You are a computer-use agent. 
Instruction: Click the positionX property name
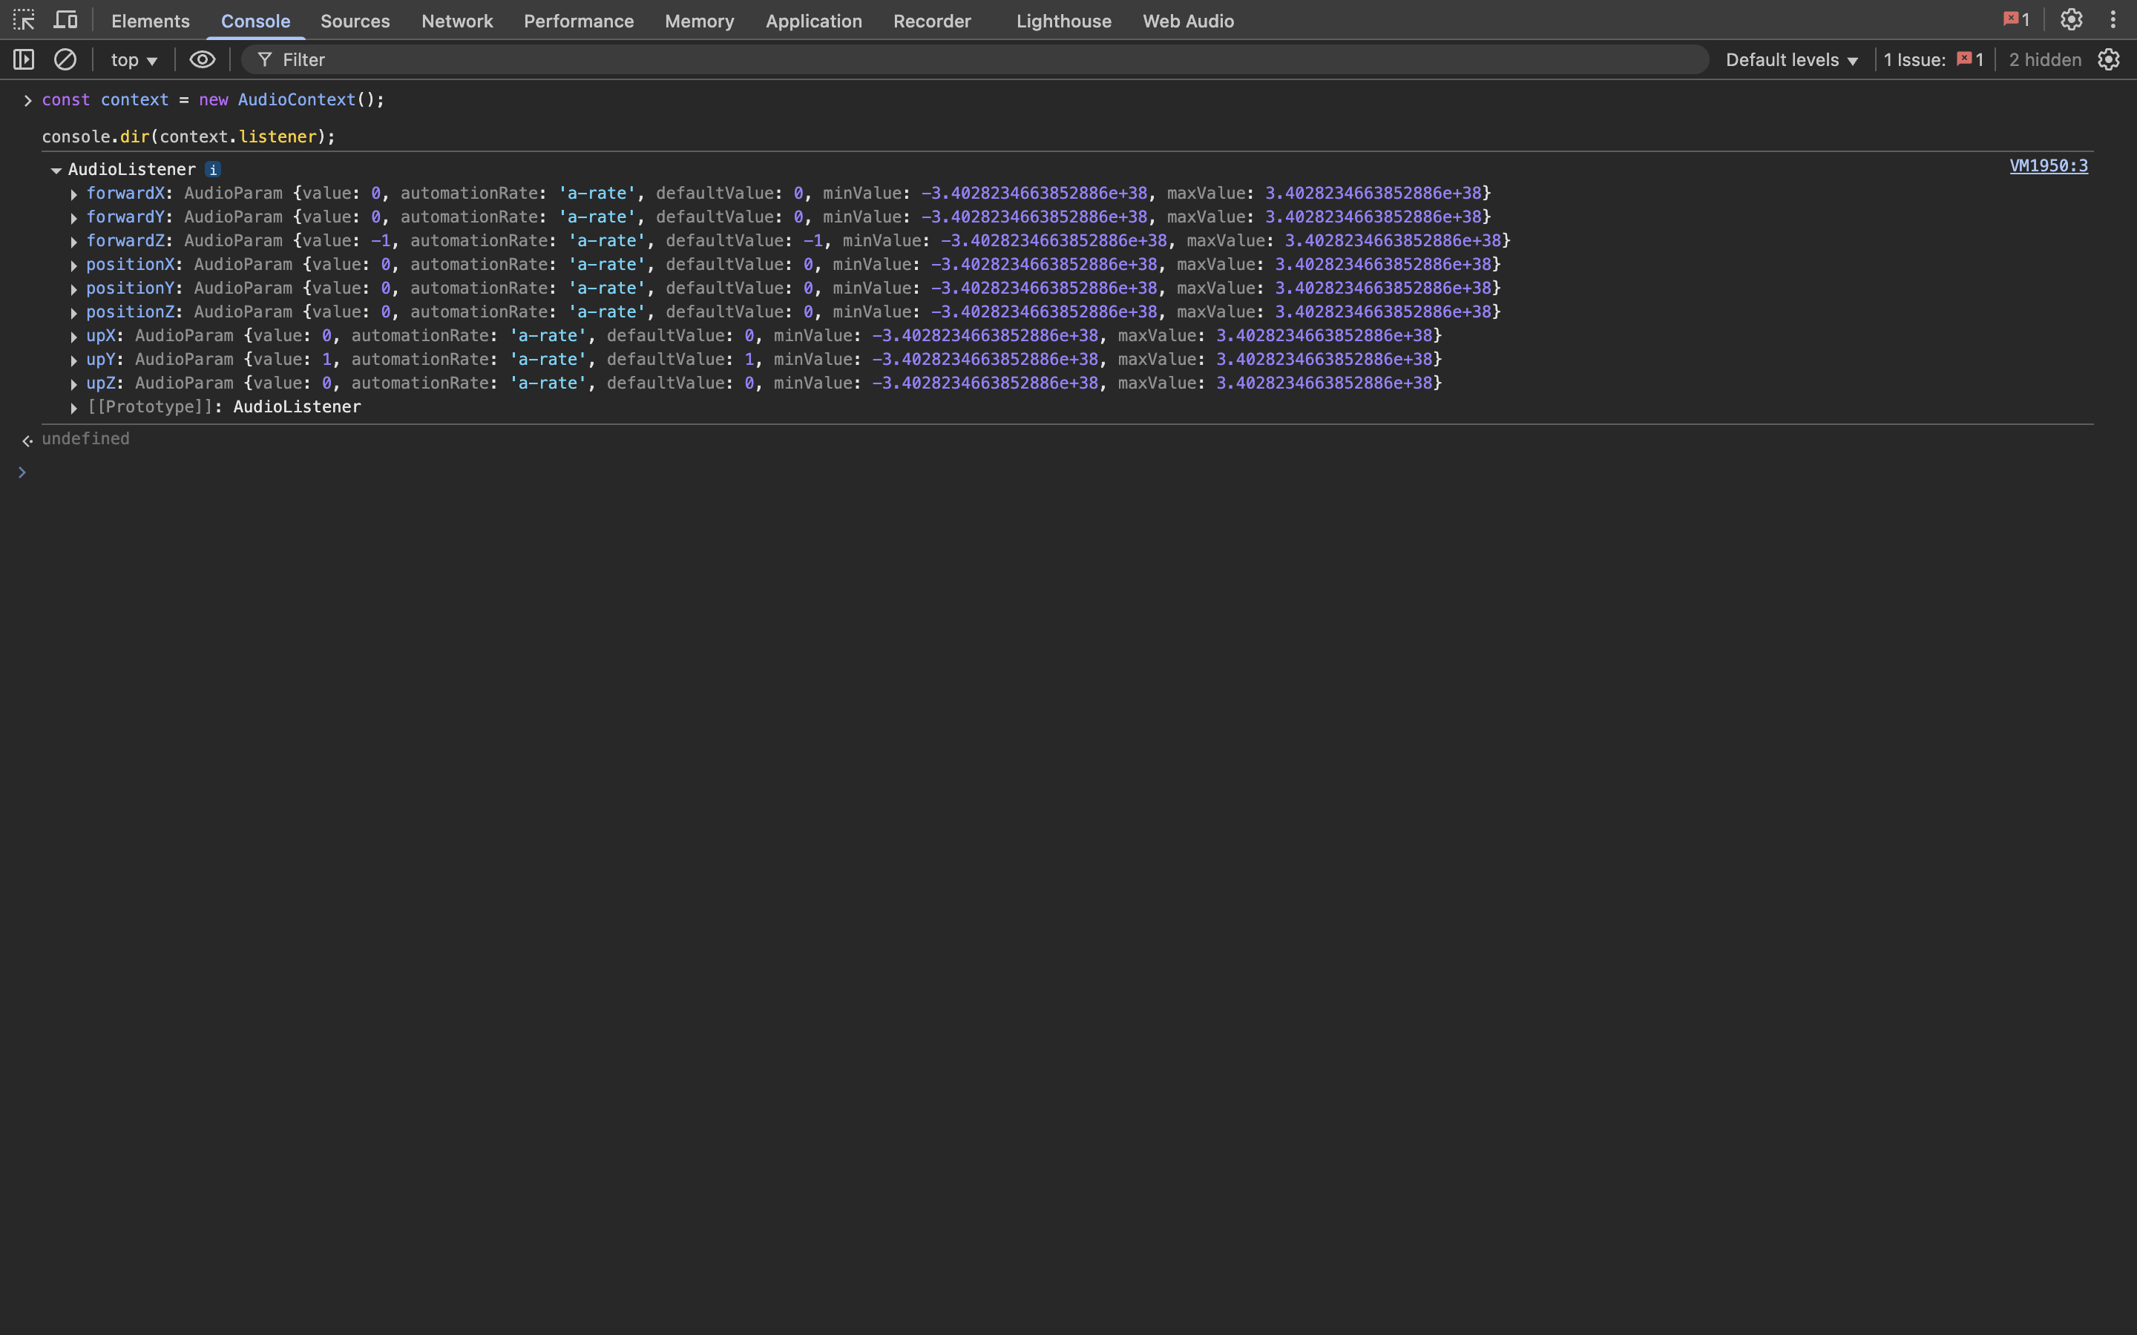[131, 264]
